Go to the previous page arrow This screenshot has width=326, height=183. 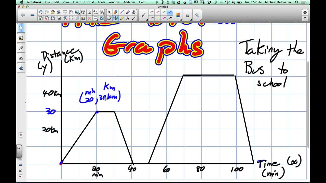23,15
